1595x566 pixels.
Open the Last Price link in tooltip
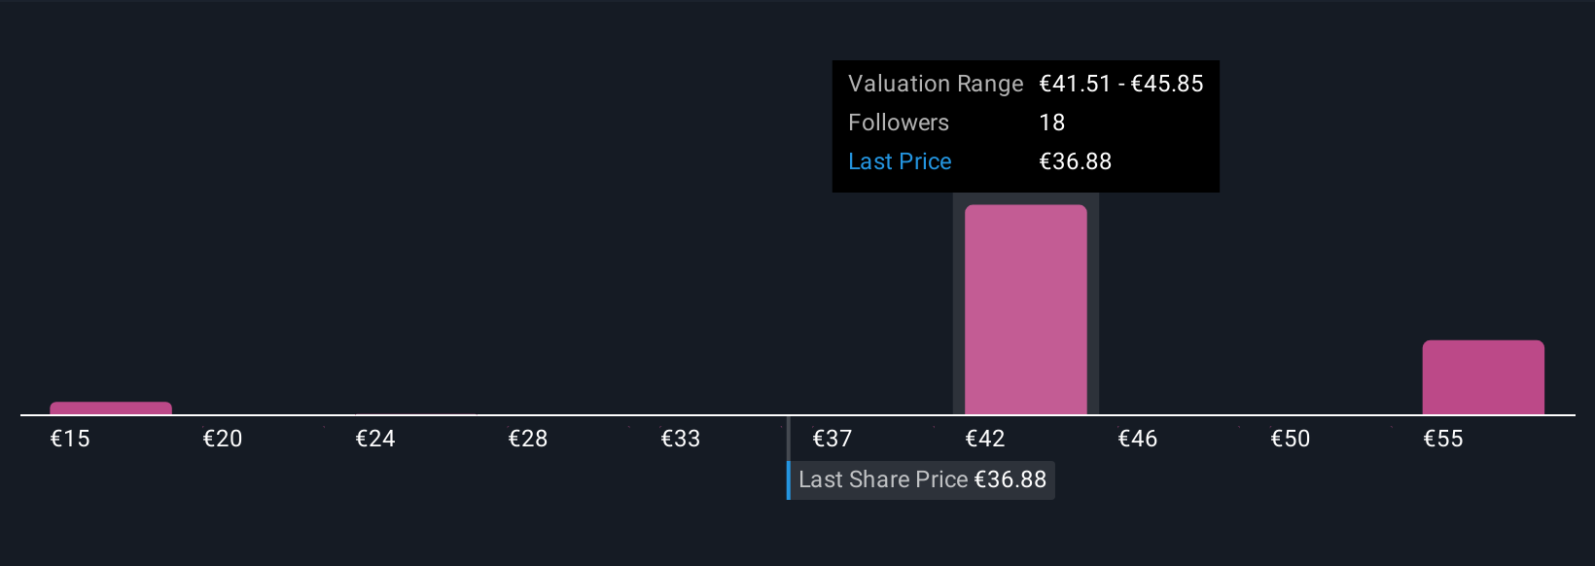(x=900, y=161)
